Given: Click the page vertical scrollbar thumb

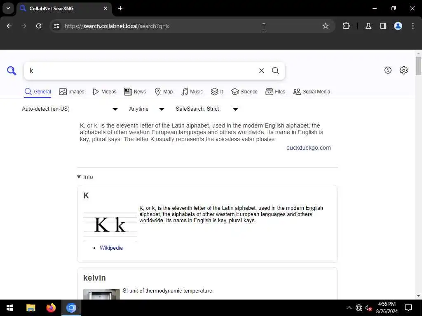Looking at the screenshot, I should click(418, 66).
